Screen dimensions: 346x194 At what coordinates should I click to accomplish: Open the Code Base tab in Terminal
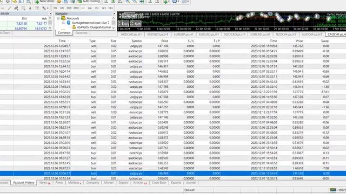click(x=158, y=183)
